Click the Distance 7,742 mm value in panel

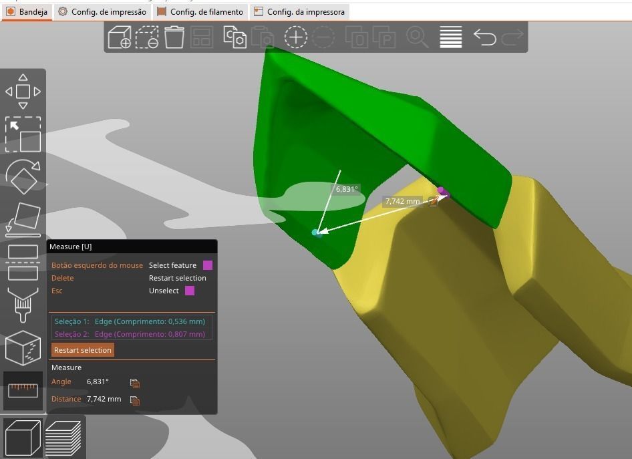tap(104, 399)
